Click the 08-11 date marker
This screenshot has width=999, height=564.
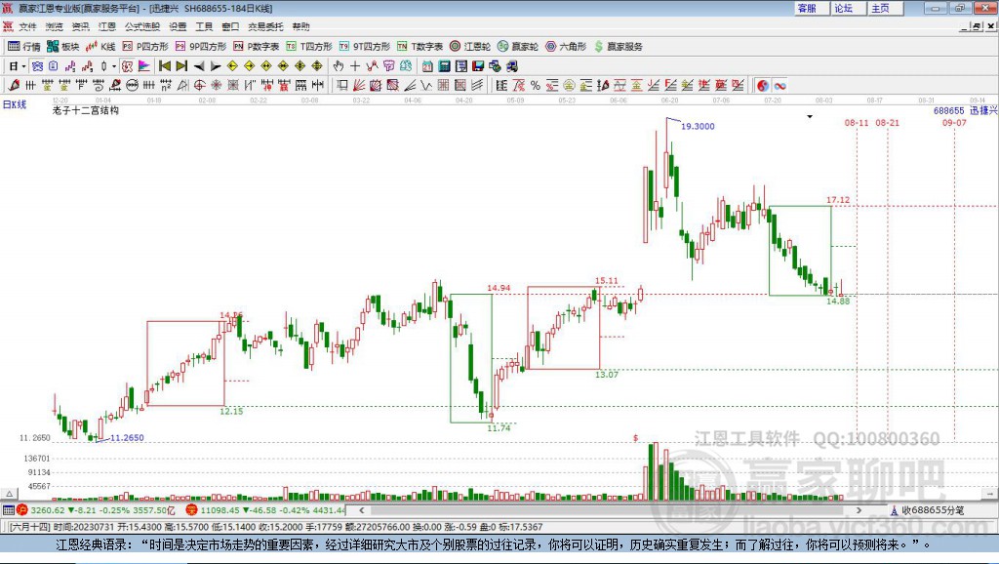pos(857,122)
